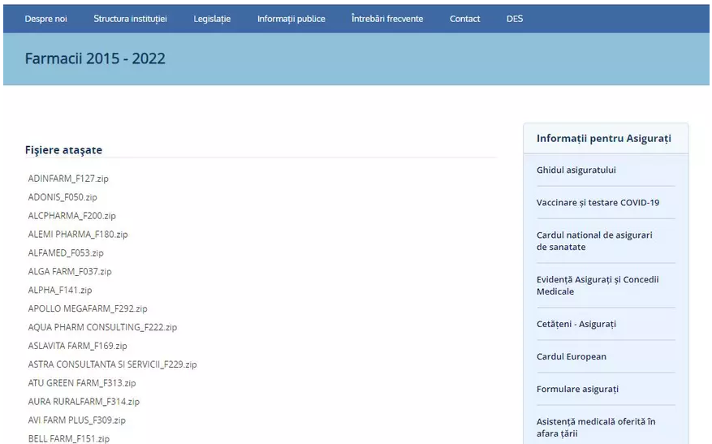The image size is (712, 444).
Task: Open Evidență Asigurați și Concedii Medicale
Action: tap(598, 286)
